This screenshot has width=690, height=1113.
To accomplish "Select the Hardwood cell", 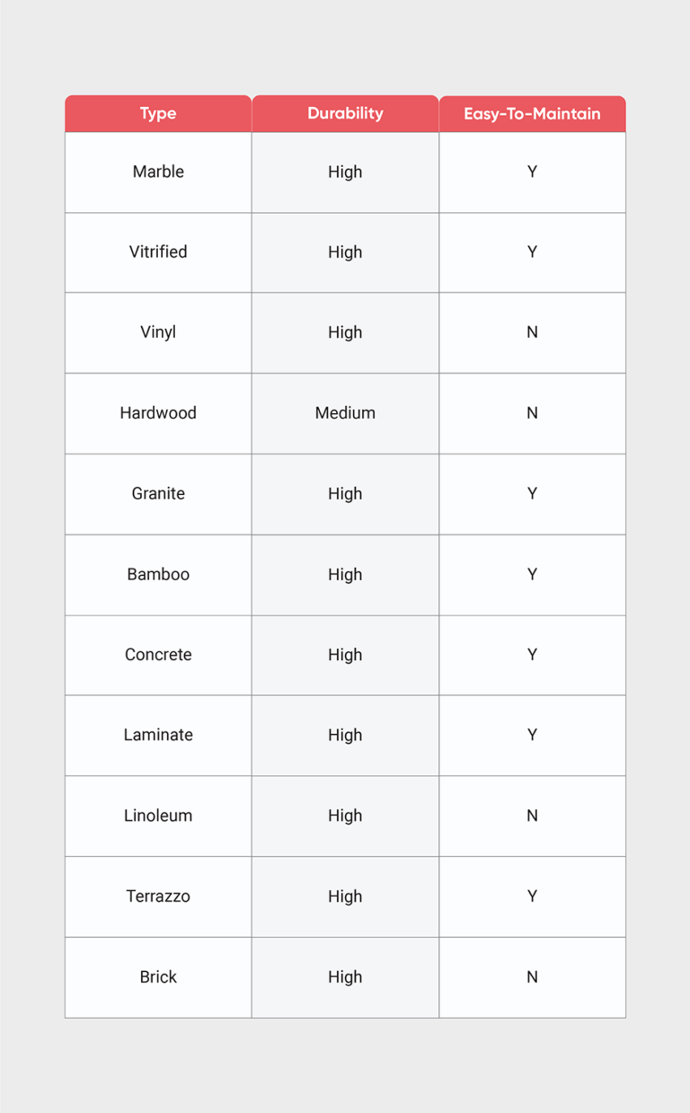I will pos(158,413).
